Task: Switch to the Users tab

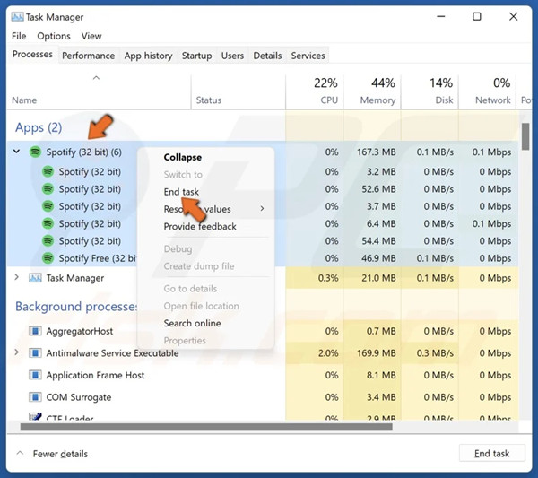Action: click(232, 56)
